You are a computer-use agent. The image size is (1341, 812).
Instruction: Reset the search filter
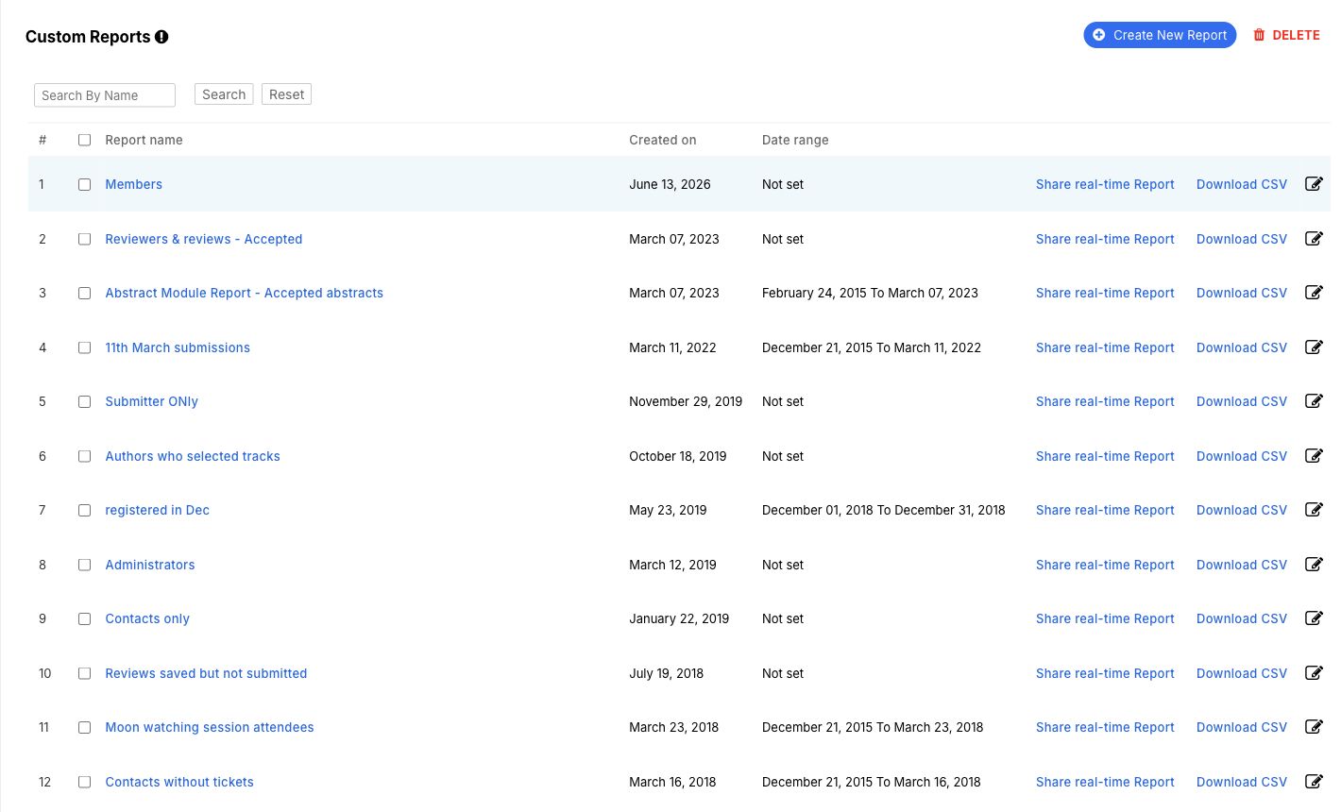[x=286, y=94]
